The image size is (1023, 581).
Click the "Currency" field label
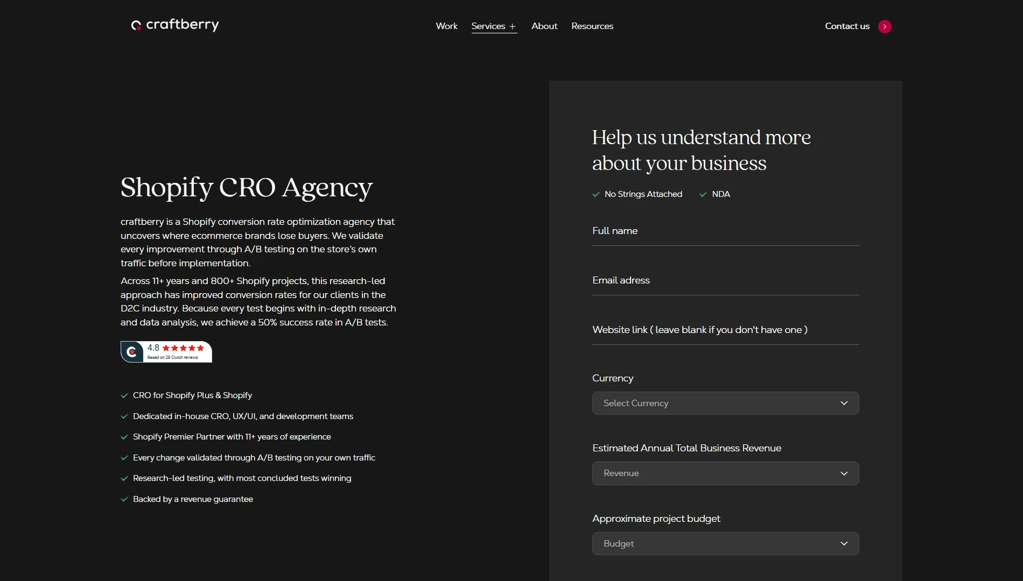pyautogui.click(x=613, y=378)
